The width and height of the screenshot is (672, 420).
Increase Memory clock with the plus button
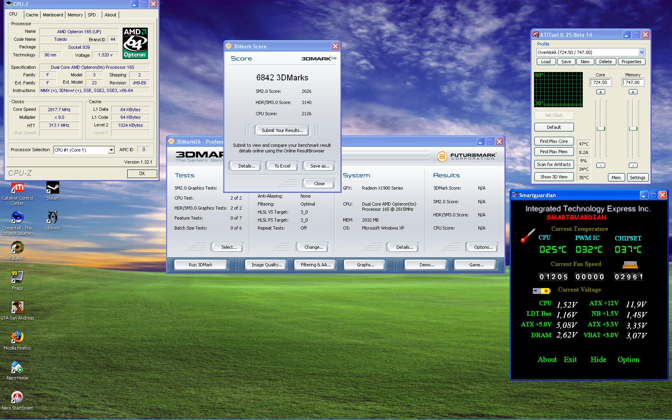point(633,92)
